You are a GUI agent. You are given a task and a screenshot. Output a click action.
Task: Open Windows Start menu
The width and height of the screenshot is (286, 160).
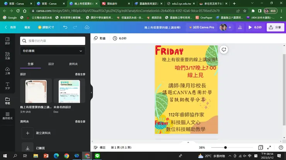(5, 156)
